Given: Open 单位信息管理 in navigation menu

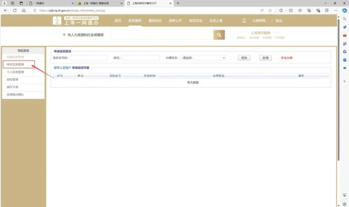Looking at the screenshot, I should 16,65.
